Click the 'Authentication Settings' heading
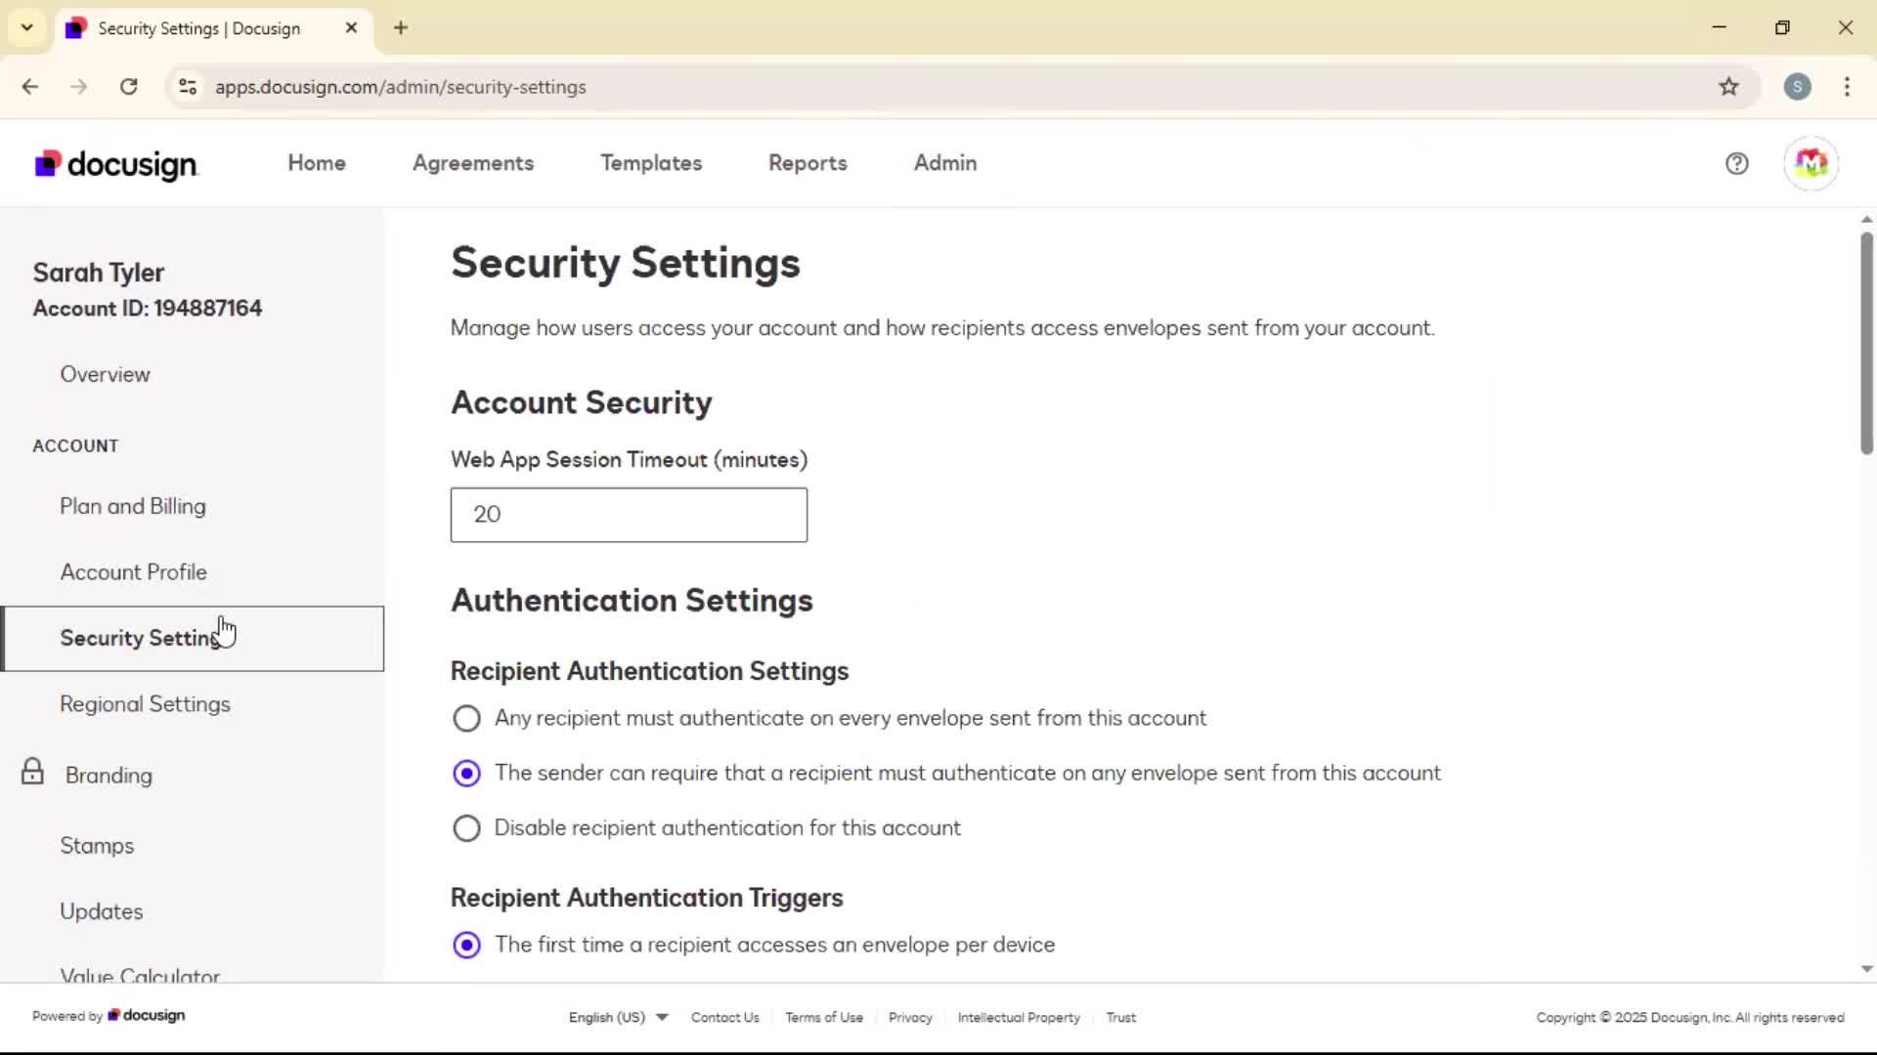 tap(632, 600)
